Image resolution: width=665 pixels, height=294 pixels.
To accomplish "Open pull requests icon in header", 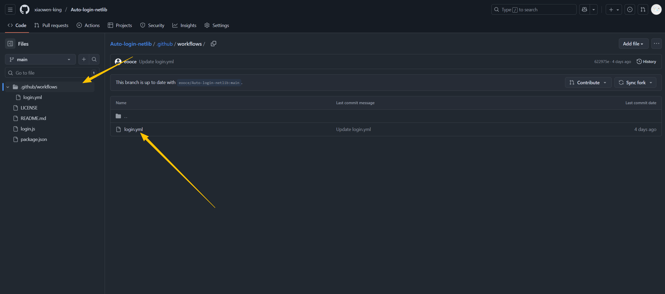I will pyautogui.click(x=643, y=10).
